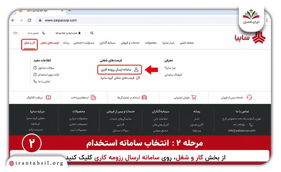Open چرا سایپا؟ link

(170, 68)
